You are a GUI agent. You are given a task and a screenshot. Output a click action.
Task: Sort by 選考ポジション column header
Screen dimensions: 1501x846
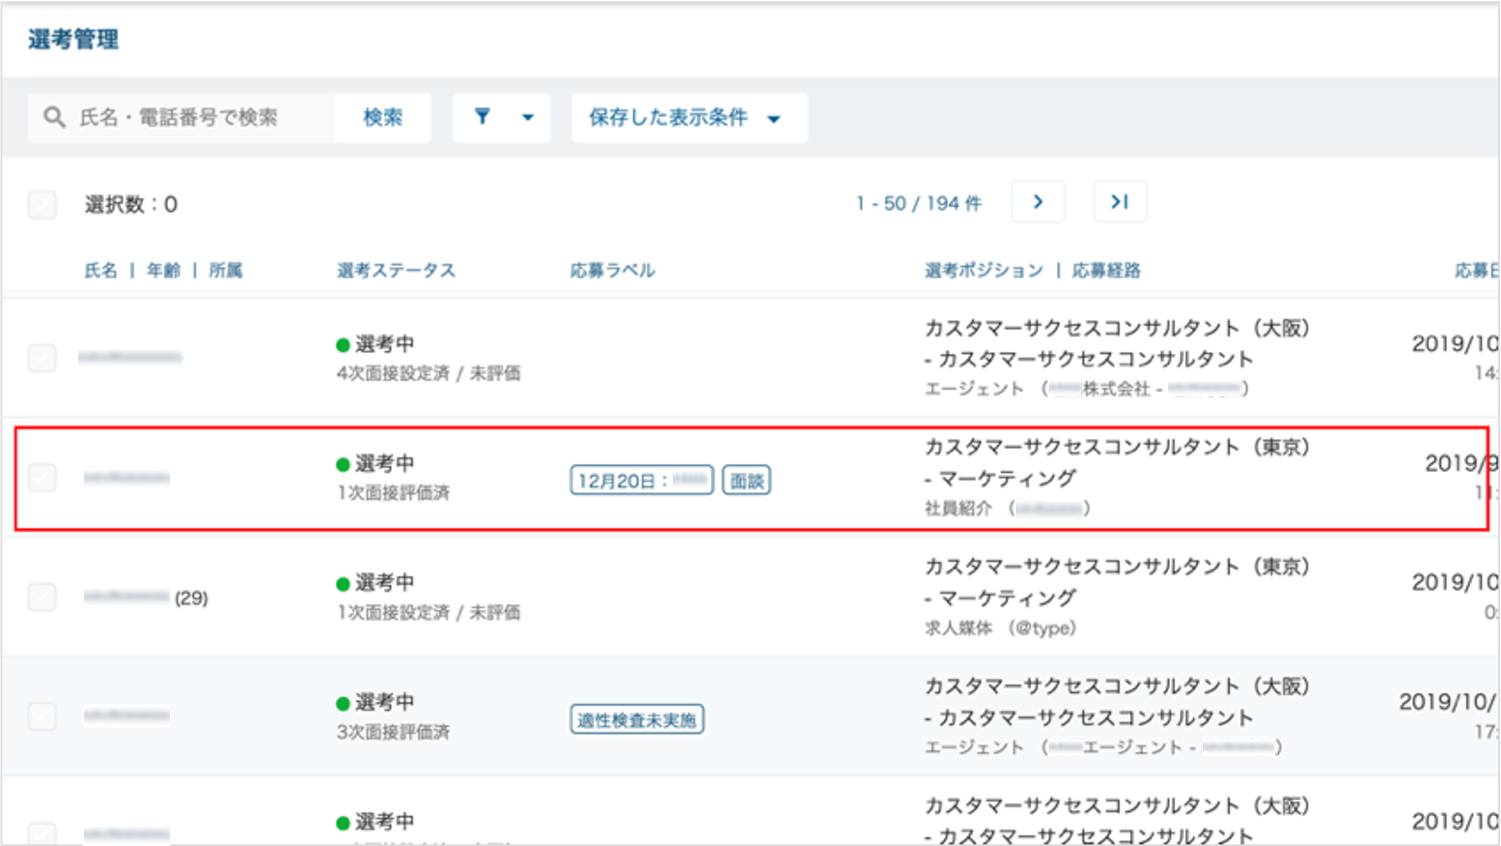click(x=984, y=271)
